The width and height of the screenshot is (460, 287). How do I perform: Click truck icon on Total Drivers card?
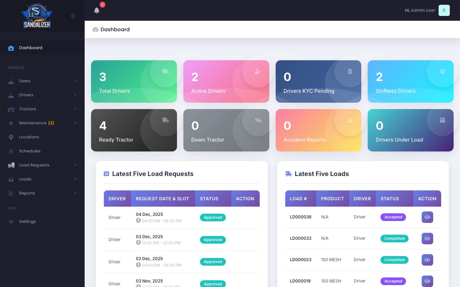click(165, 71)
